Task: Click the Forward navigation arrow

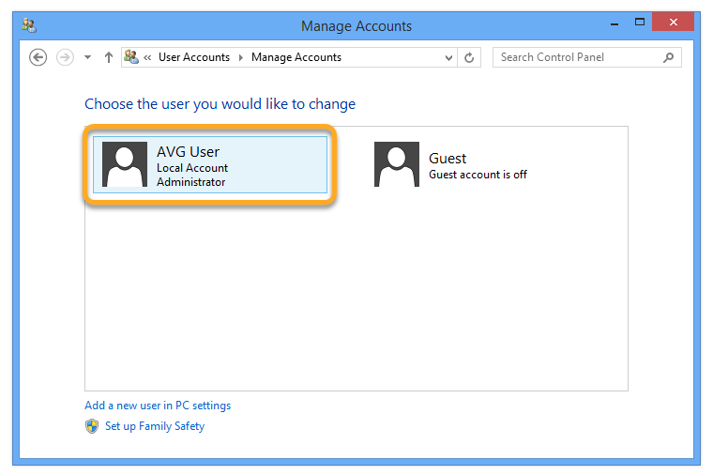Action: tap(65, 57)
